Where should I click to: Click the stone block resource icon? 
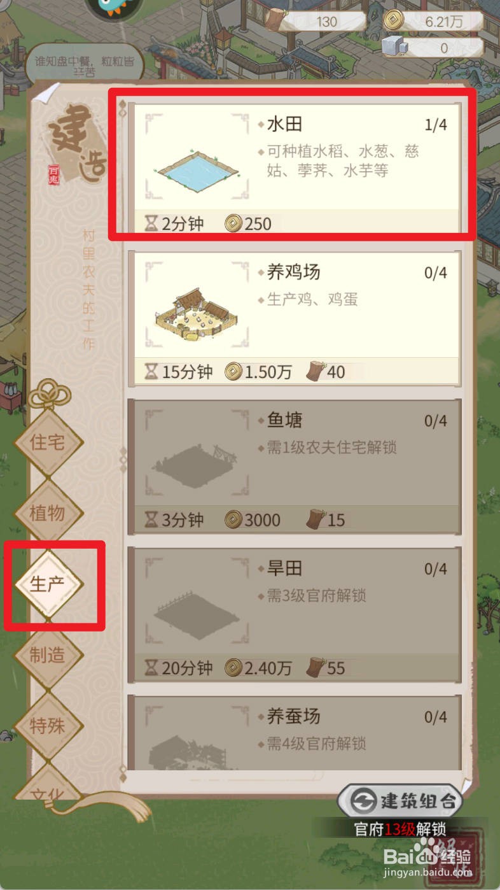point(393,46)
